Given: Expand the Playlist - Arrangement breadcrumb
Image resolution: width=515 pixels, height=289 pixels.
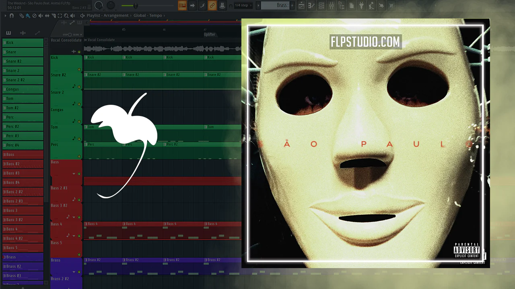Looking at the screenshot, I should 107,16.
